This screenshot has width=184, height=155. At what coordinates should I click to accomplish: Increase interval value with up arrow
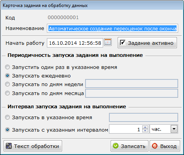[x=145, y=127]
